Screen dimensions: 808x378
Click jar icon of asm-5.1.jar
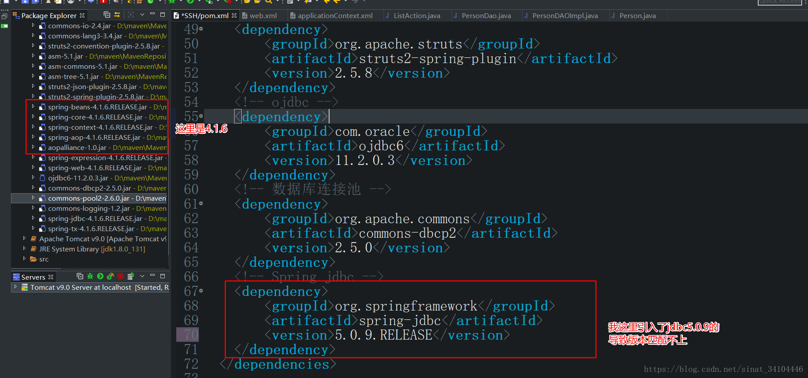[x=42, y=56]
